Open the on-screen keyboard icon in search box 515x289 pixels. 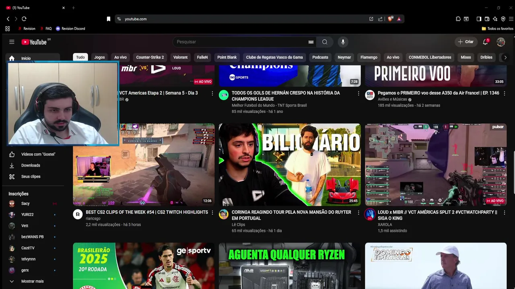[x=311, y=42]
